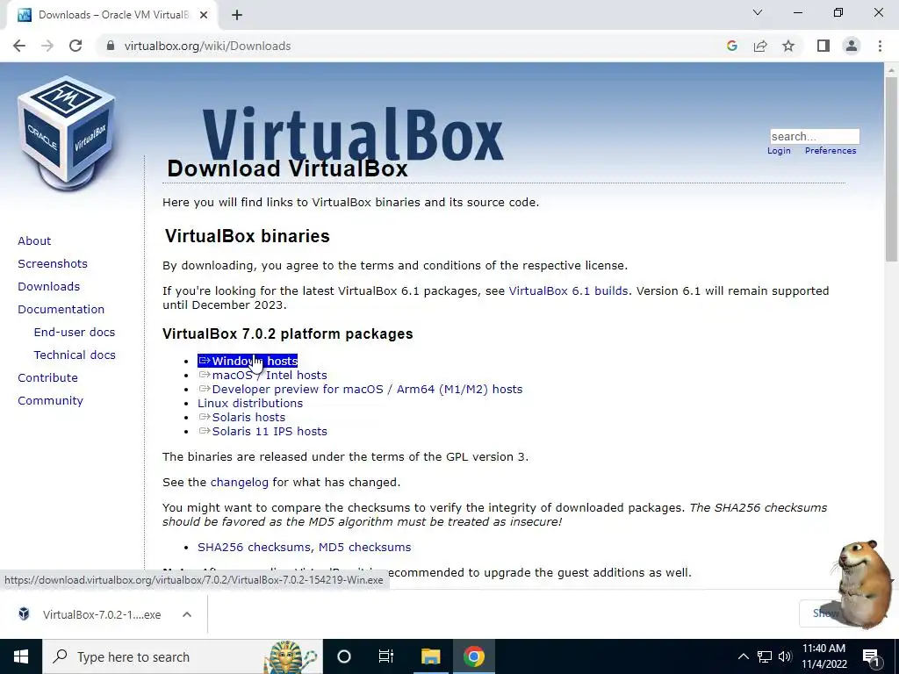Image resolution: width=899 pixels, height=674 pixels.
Task: Open Chrome three-dot menu
Action: click(880, 46)
